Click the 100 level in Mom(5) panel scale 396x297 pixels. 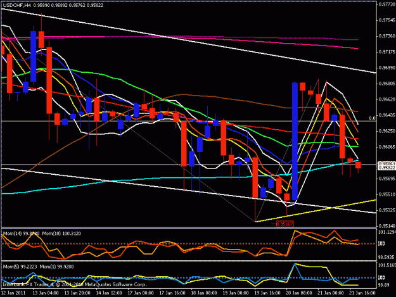click(381, 278)
